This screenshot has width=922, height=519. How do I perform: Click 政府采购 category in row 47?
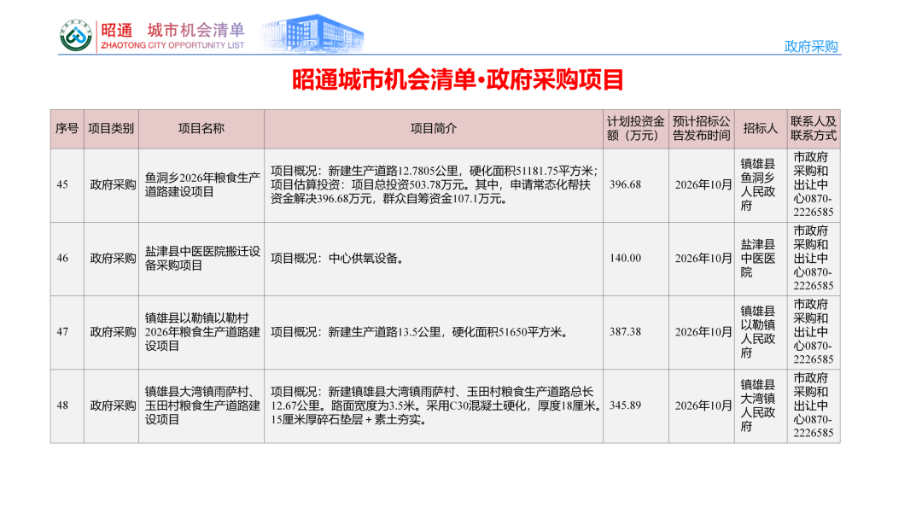[x=113, y=331]
